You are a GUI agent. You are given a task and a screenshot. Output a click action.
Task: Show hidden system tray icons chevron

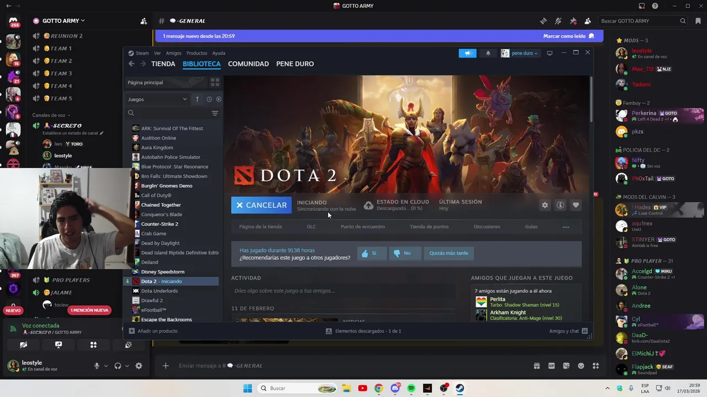608,388
